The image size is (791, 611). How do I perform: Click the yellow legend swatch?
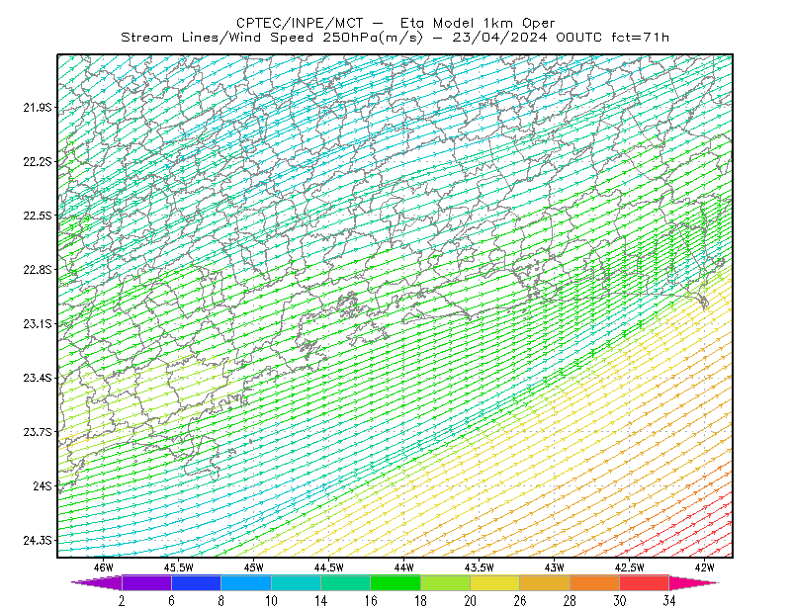(495, 582)
